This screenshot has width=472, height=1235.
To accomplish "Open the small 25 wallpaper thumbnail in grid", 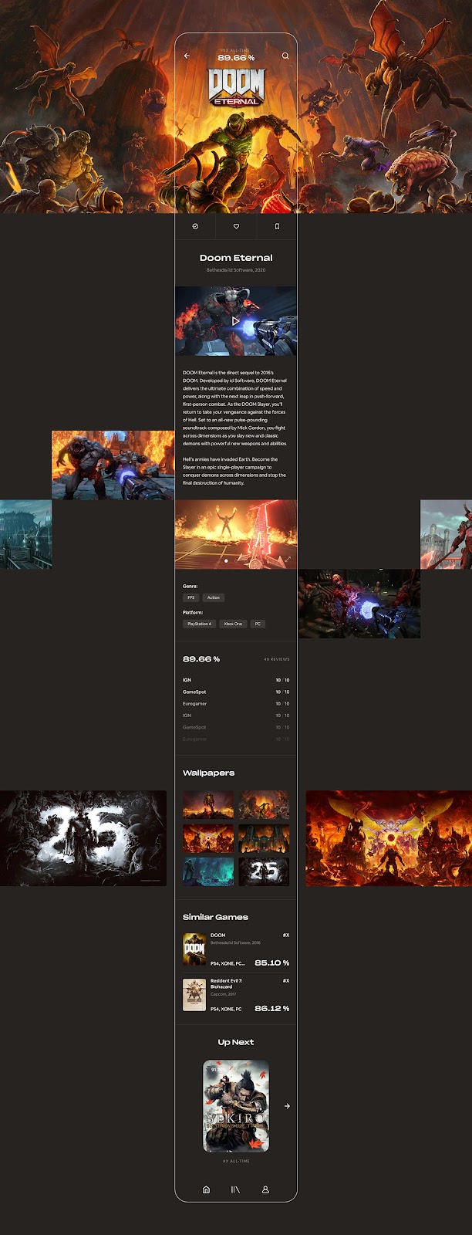I will [x=264, y=871].
